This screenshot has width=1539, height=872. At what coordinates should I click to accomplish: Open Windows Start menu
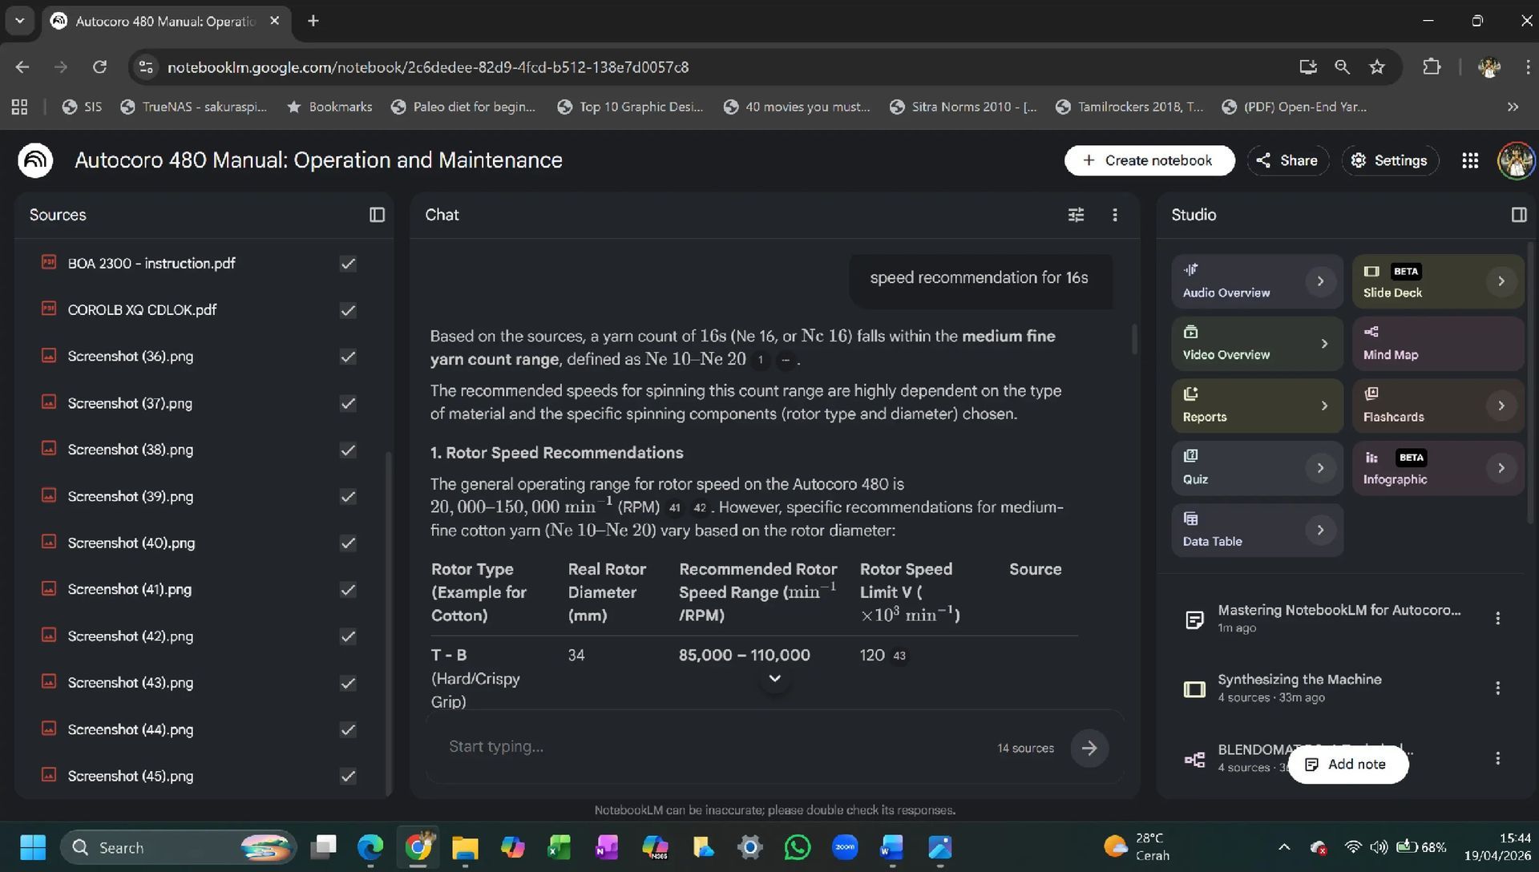[x=33, y=847]
